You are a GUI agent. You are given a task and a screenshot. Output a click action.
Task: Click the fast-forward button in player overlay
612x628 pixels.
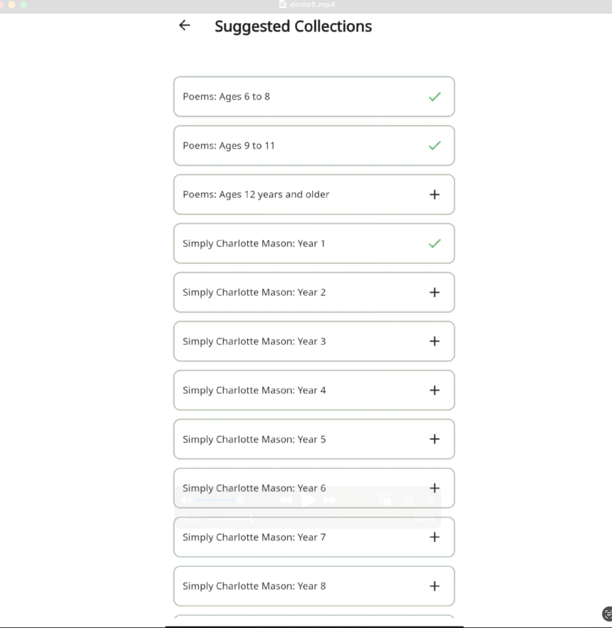click(x=330, y=500)
